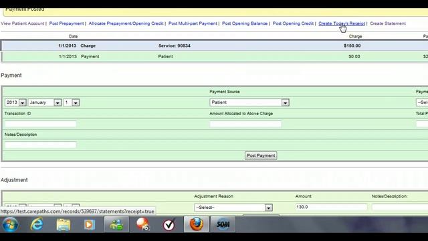Viewport: 428px width, 241px height.
Task: Click the $150.00 charge amount
Action: [352, 46]
